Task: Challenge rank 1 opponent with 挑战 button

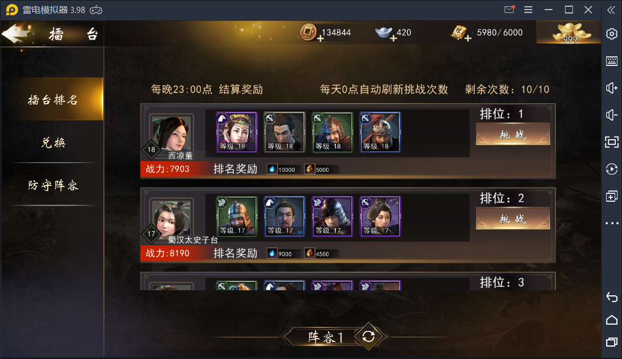Action: click(x=513, y=134)
